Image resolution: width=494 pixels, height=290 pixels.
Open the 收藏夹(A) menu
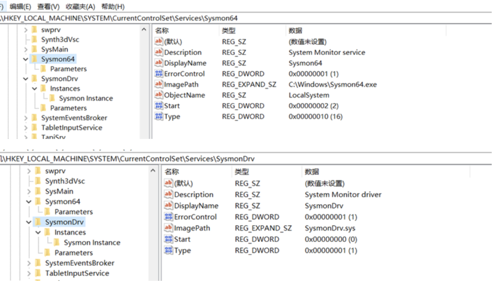tap(80, 6)
